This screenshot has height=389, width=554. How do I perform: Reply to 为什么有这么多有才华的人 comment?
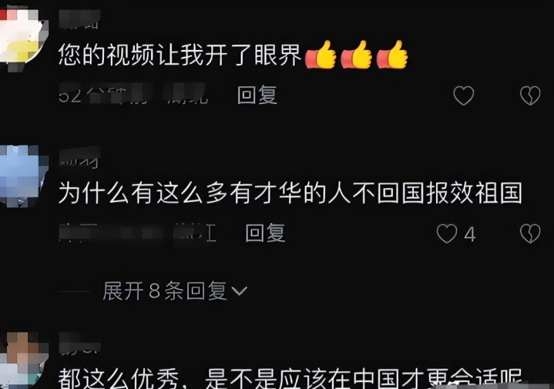pyautogui.click(x=265, y=233)
